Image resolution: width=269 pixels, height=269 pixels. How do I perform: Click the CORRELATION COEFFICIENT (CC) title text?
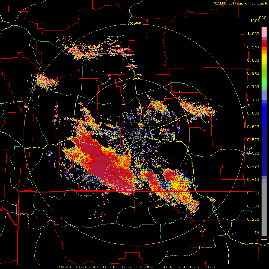[x=94, y=267]
